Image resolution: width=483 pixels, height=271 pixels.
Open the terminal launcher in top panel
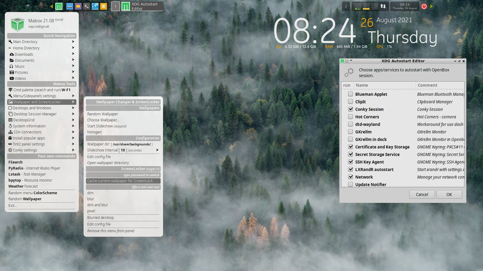[87, 6]
